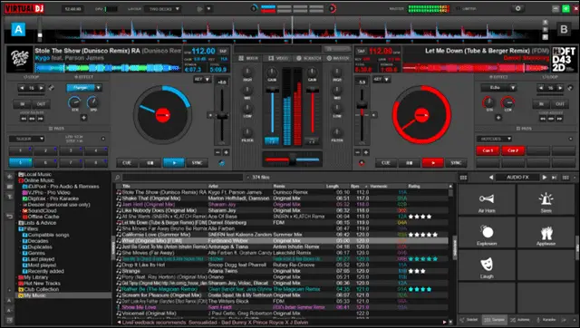The width and height of the screenshot is (580, 328).
Task: Play the Laugh sample pad
Action: tap(487, 265)
